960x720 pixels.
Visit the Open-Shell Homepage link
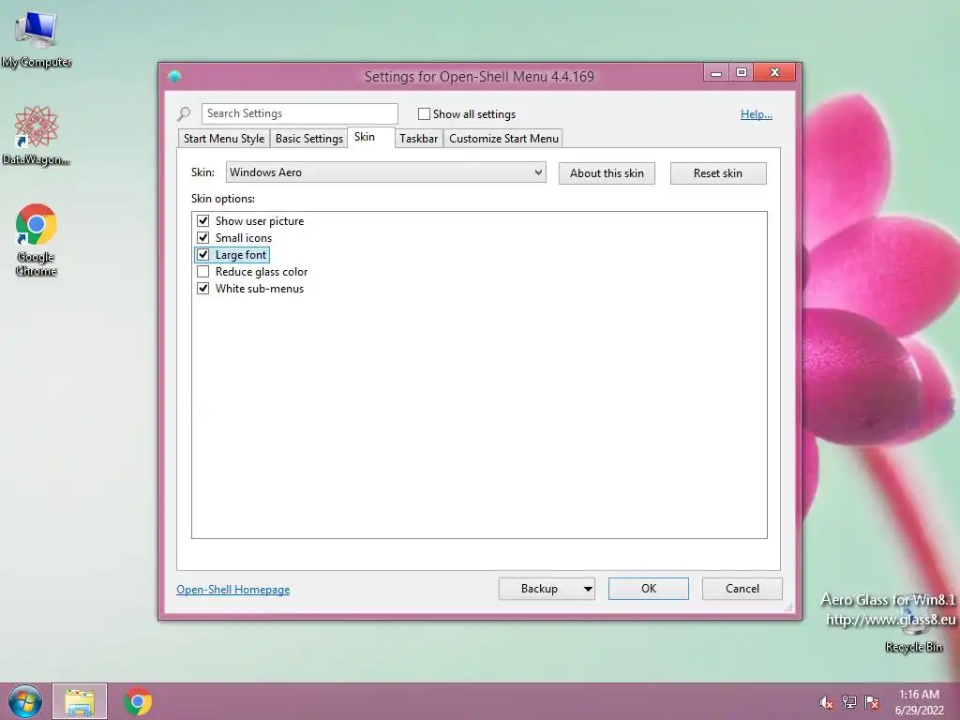(x=233, y=590)
